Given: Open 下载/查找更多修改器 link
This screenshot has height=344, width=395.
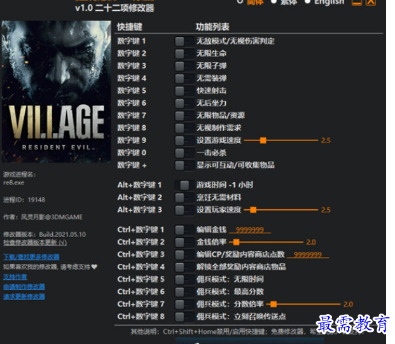Looking at the screenshot, I should click(x=31, y=257).
